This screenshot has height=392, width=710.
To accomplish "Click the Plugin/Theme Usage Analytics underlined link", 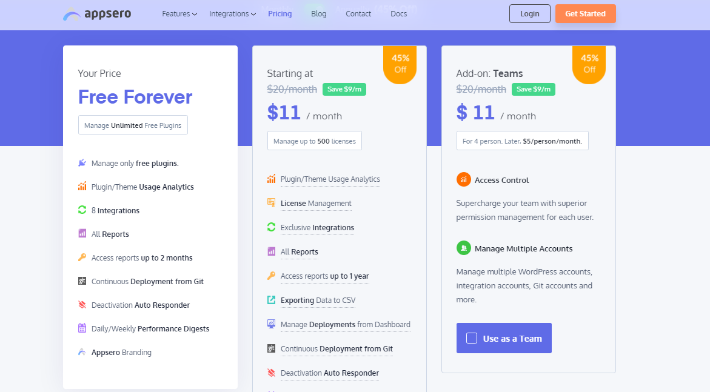I will coord(330,179).
